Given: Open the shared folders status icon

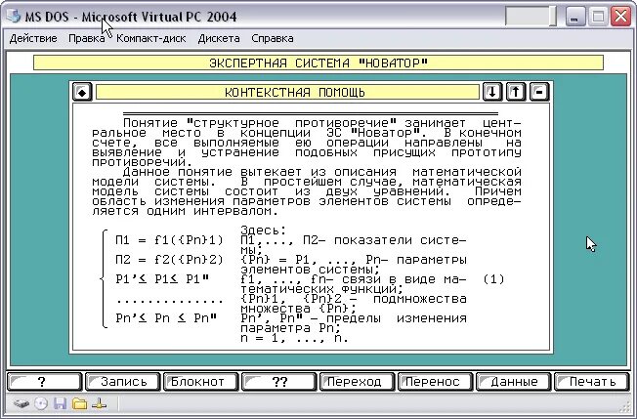Looking at the screenshot, I should tap(80, 403).
